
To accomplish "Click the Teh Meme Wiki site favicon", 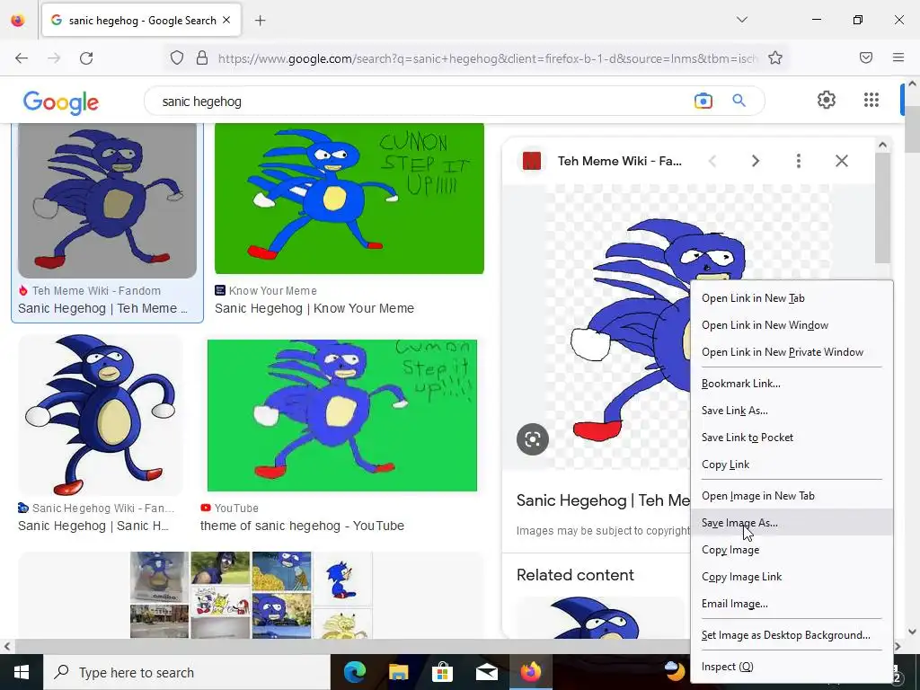I will tap(532, 161).
